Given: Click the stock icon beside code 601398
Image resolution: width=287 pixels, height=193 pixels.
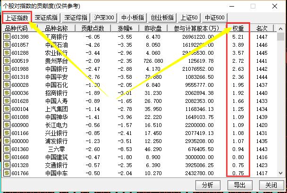Looking at the screenshot, I should (x=7, y=37).
